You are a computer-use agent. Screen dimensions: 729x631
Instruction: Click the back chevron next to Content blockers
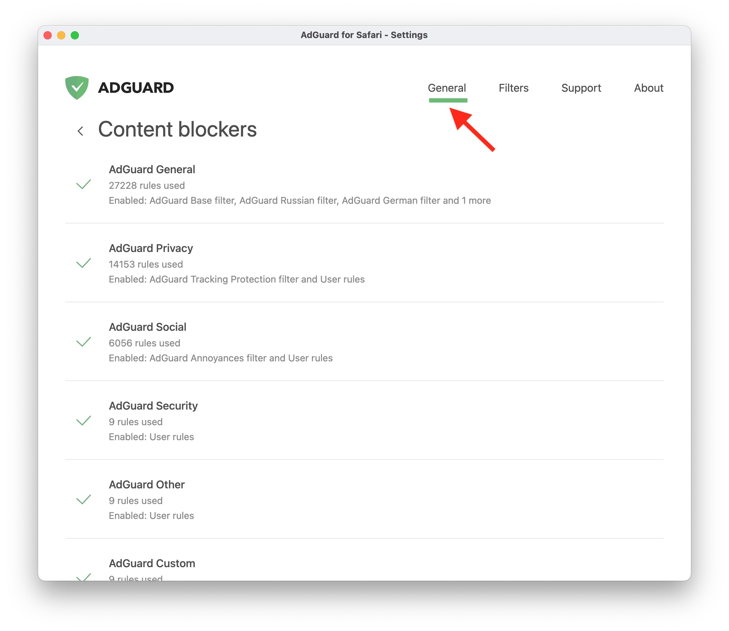pos(81,131)
